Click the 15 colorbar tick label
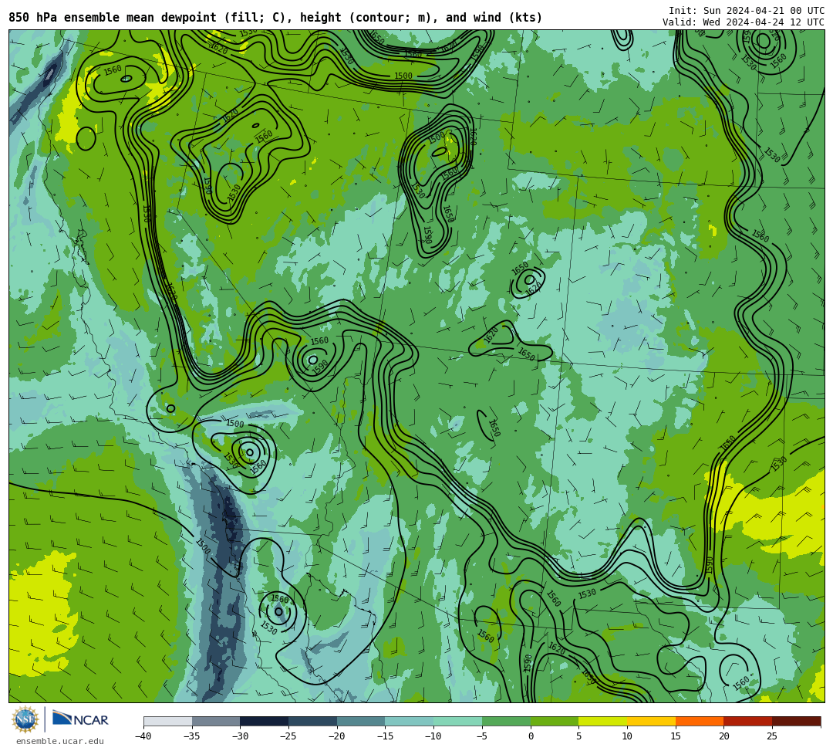The height and width of the screenshot is (751, 833). coord(675,736)
